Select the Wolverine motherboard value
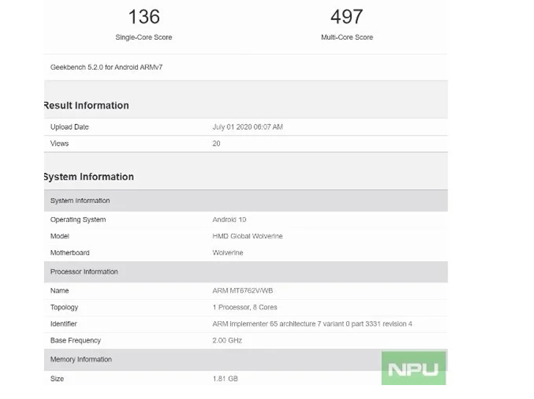534x399 pixels. [x=228, y=253]
